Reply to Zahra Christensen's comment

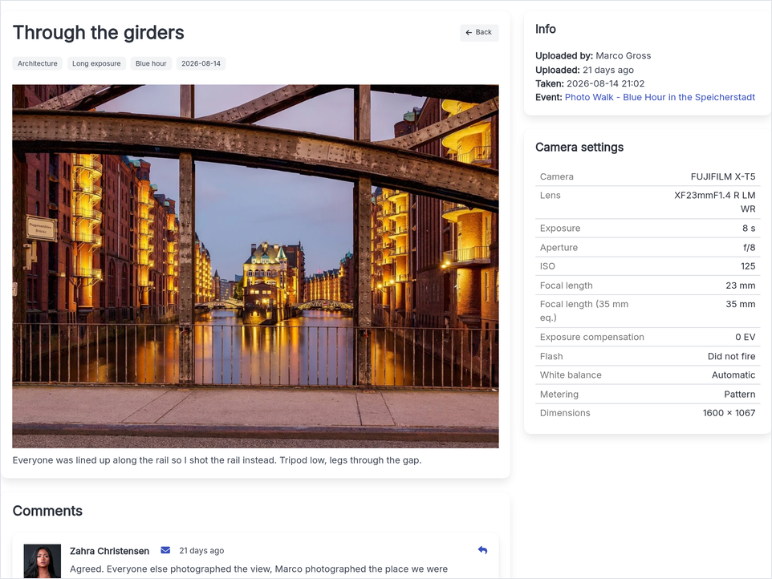point(482,550)
